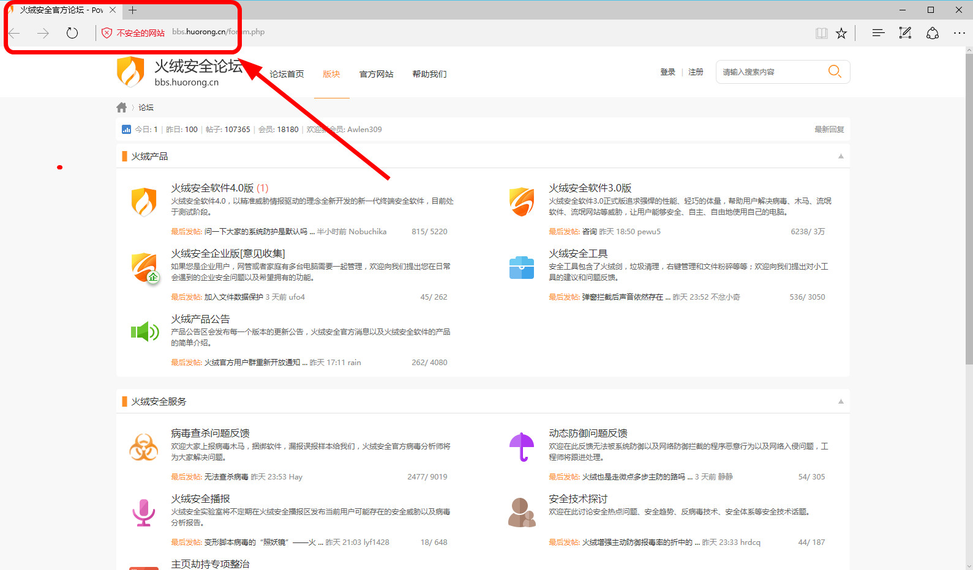The image size is (973, 570).
Task: Click username hrdcq
Action: pyautogui.click(x=750, y=542)
